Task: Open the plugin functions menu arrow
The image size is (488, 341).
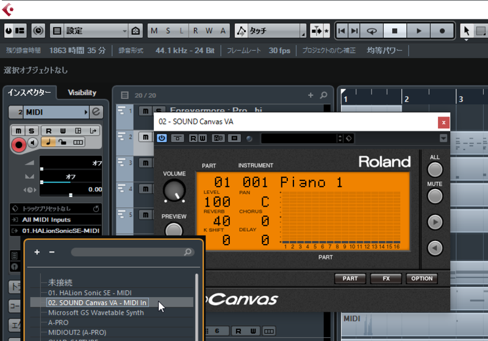Action: click(443, 138)
